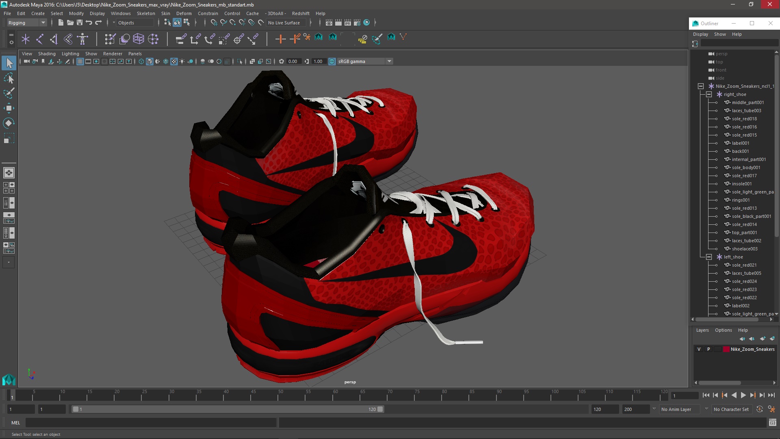Click the Create Locator shelf icon
The width and height of the screenshot is (780, 439).
click(x=26, y=39)
